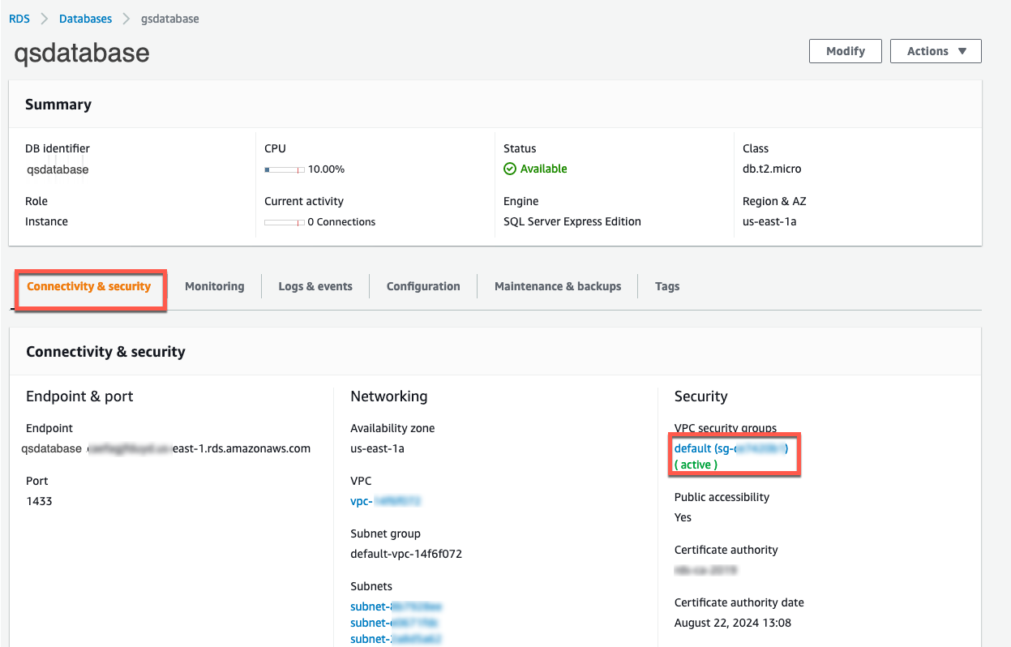This screenshot has height=647, width=1011.
Task: Click the breadcrumb chevron after RDS
Action: pos(45,19)
